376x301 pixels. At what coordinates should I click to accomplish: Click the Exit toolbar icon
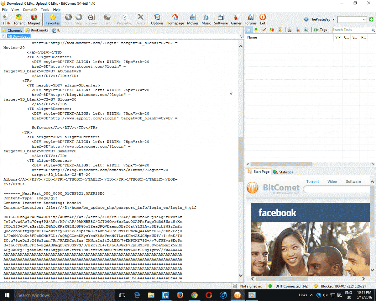(x=263, y=19)
